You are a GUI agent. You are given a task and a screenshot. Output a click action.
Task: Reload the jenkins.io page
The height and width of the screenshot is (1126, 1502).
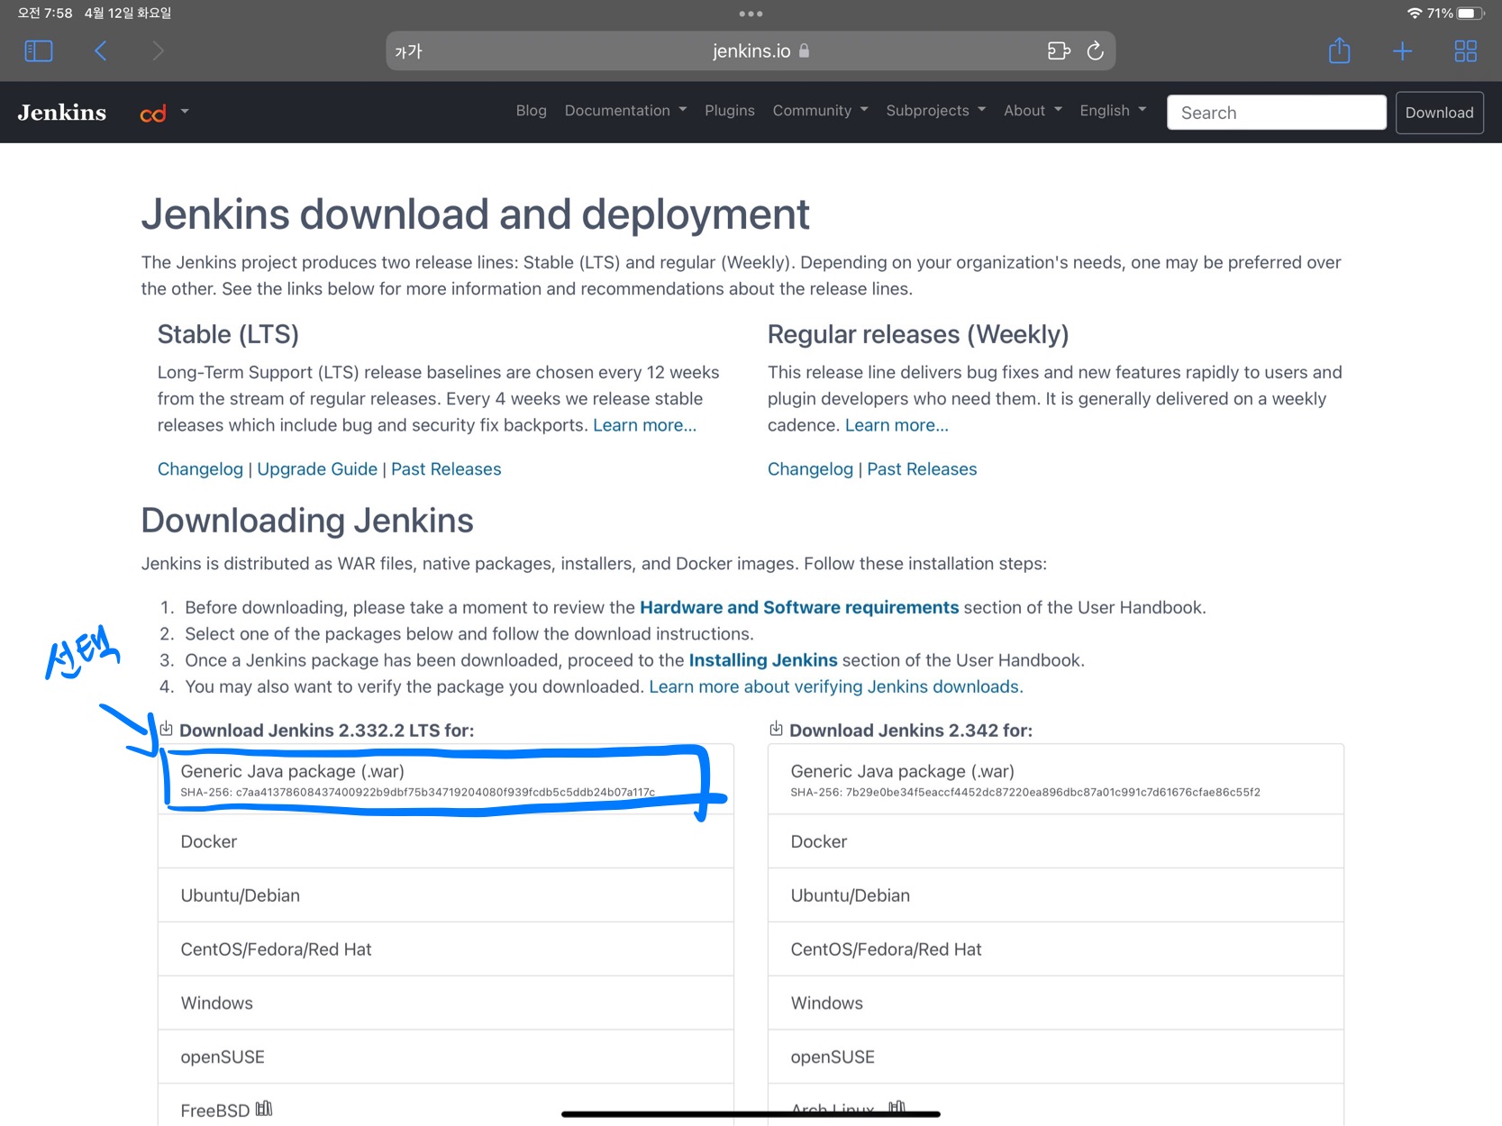(1095, 51)
